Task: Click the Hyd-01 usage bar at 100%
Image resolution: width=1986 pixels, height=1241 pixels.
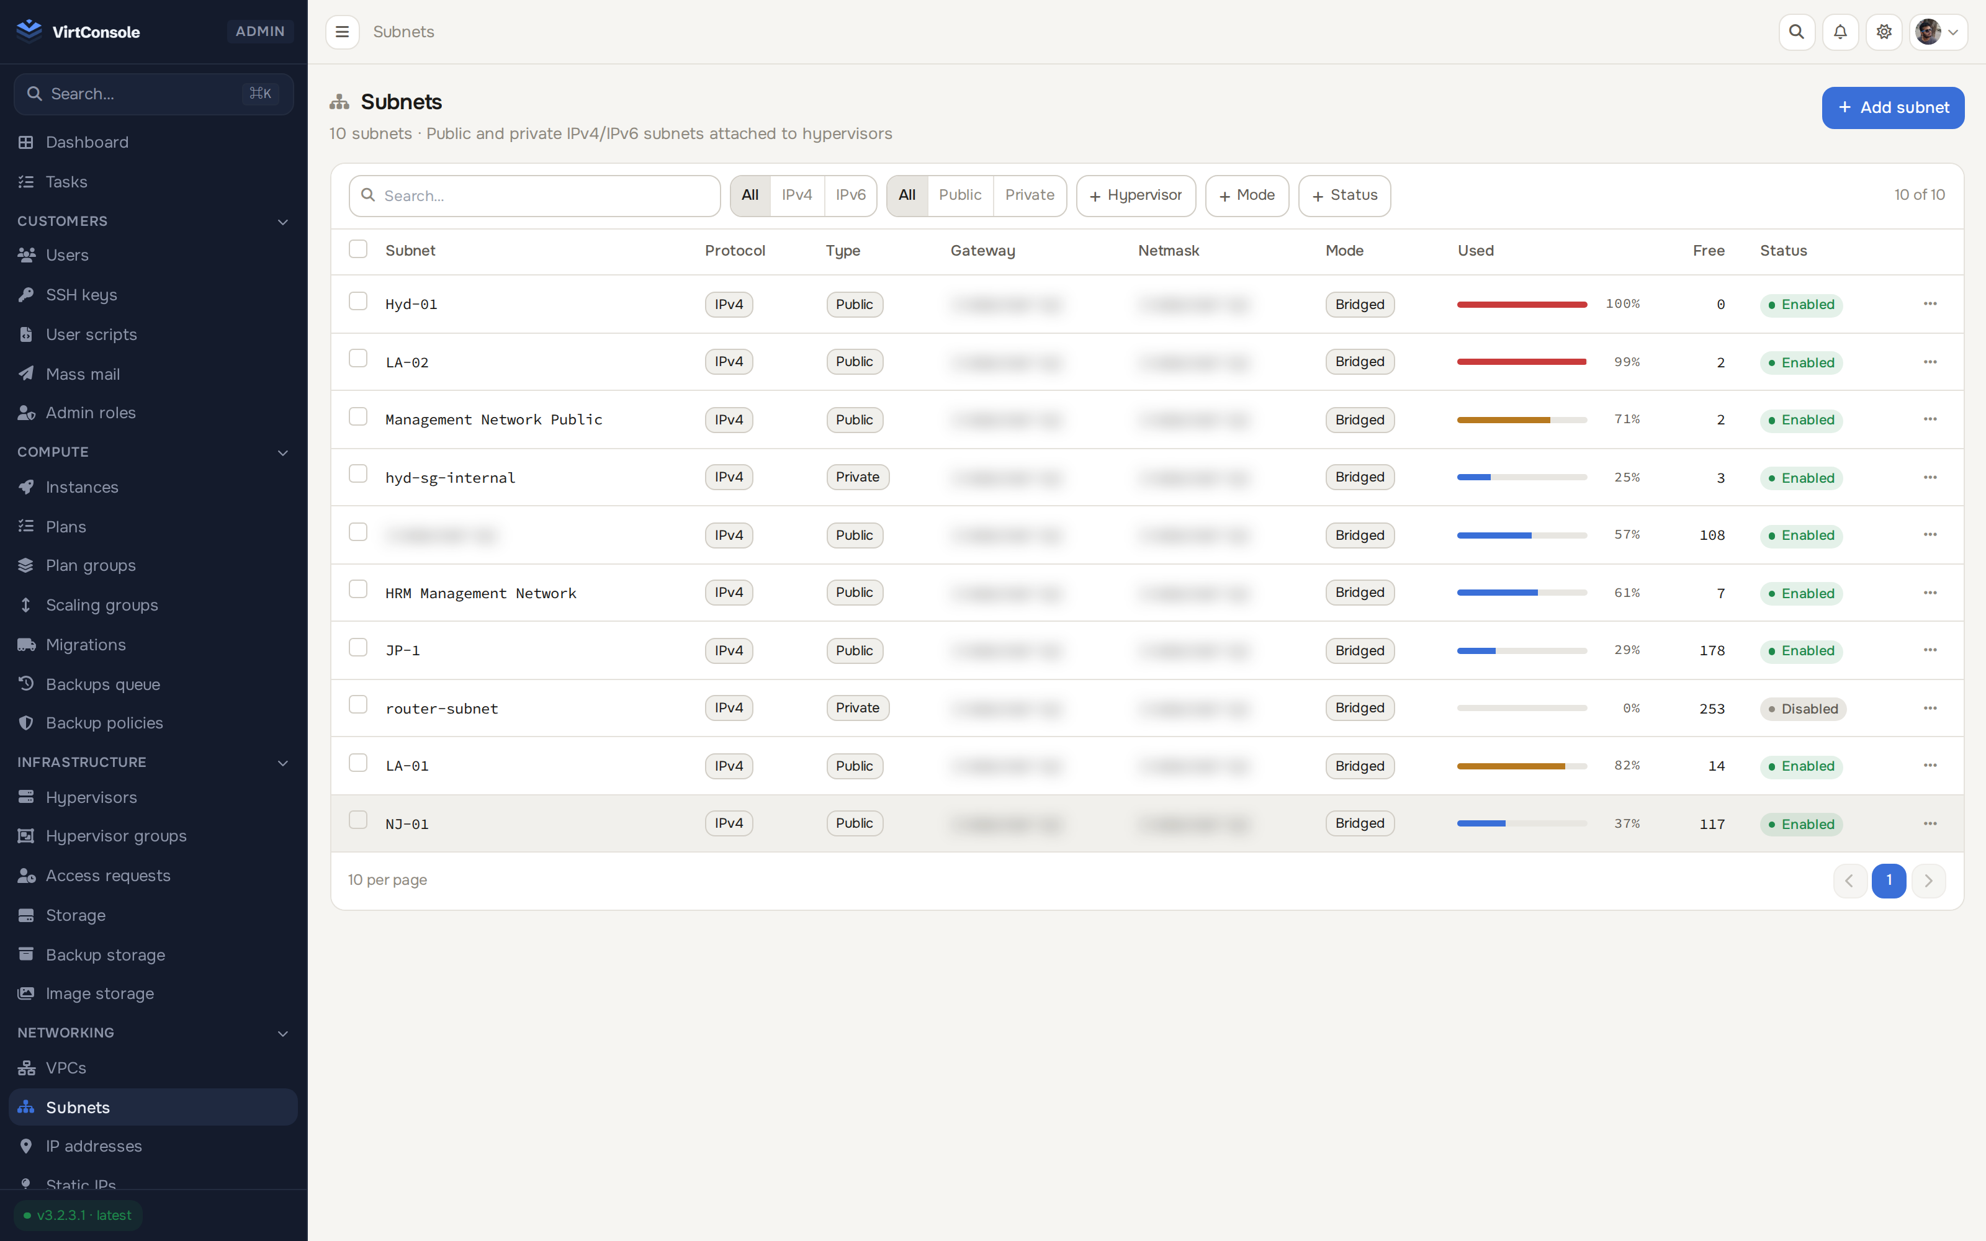Action: [x=1522, y=305]
